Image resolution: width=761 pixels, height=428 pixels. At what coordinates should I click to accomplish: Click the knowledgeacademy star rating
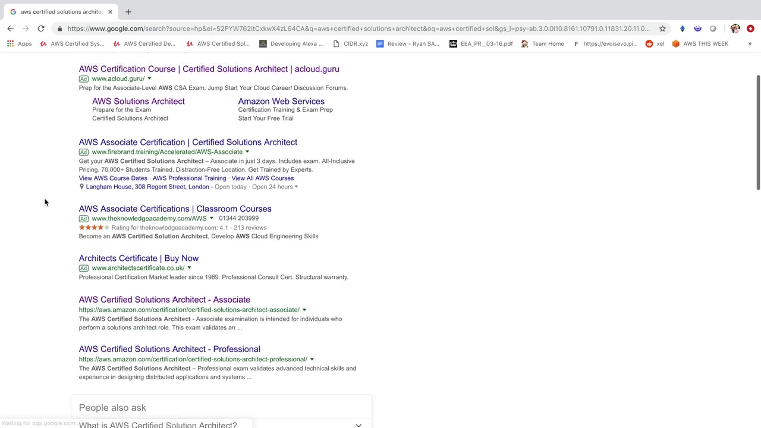[x=94, y=228]
